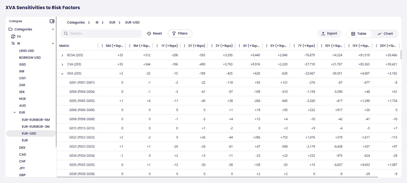Viewport: 407px width, 183px height.
Task: Click the sidebar vertical scrollbar
Action: click(x=56, y=81)
